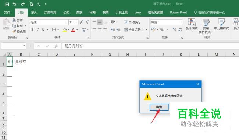Open the font size dropdown

[77, 22]
